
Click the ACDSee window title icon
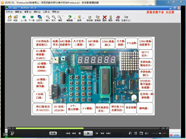point(7,8)
